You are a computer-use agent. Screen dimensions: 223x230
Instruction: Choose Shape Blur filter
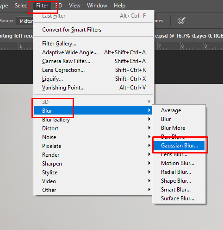[x=179, y=181]
